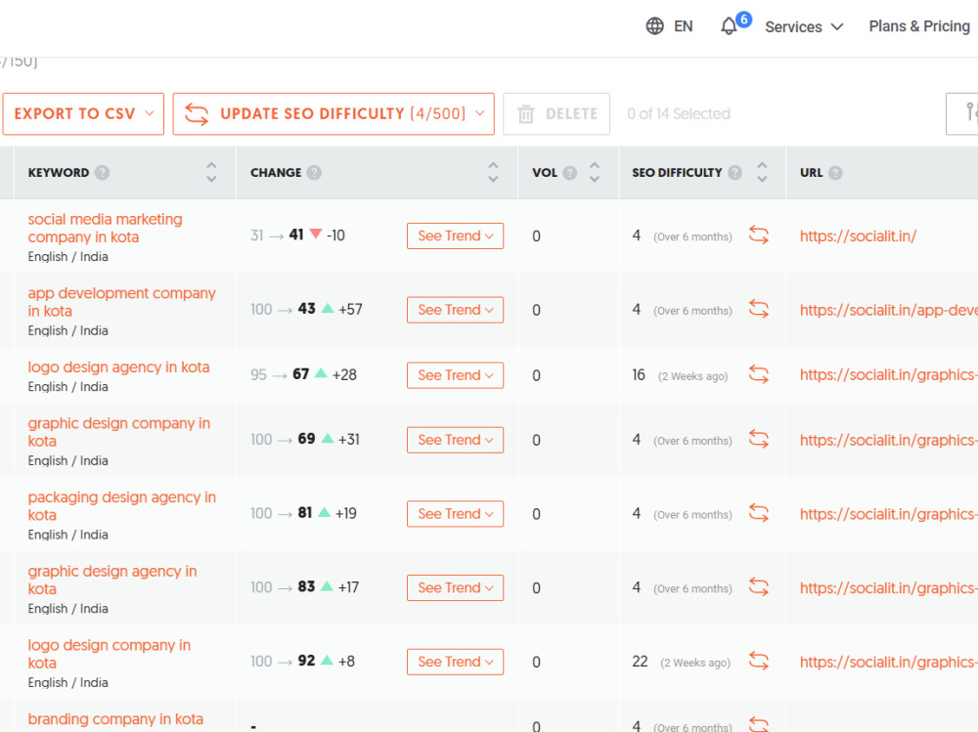
Task: Click rank change '31 → 41 -10' cell
Action: tap(297, 236)
